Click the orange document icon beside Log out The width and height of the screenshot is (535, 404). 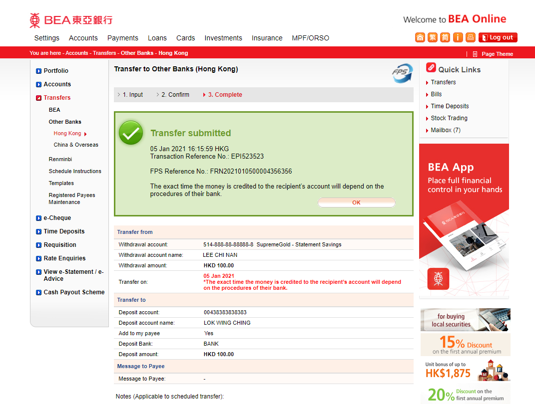coord(471,37)
